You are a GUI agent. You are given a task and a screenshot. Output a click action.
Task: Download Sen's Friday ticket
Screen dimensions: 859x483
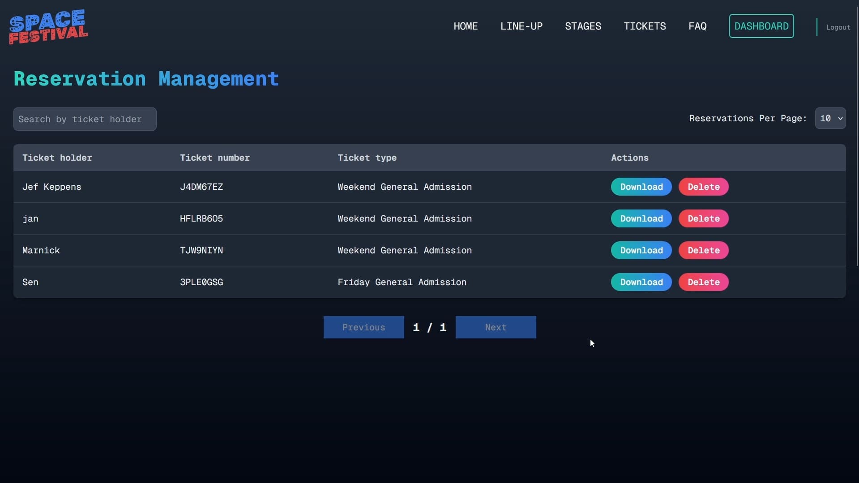pos(641,282)
